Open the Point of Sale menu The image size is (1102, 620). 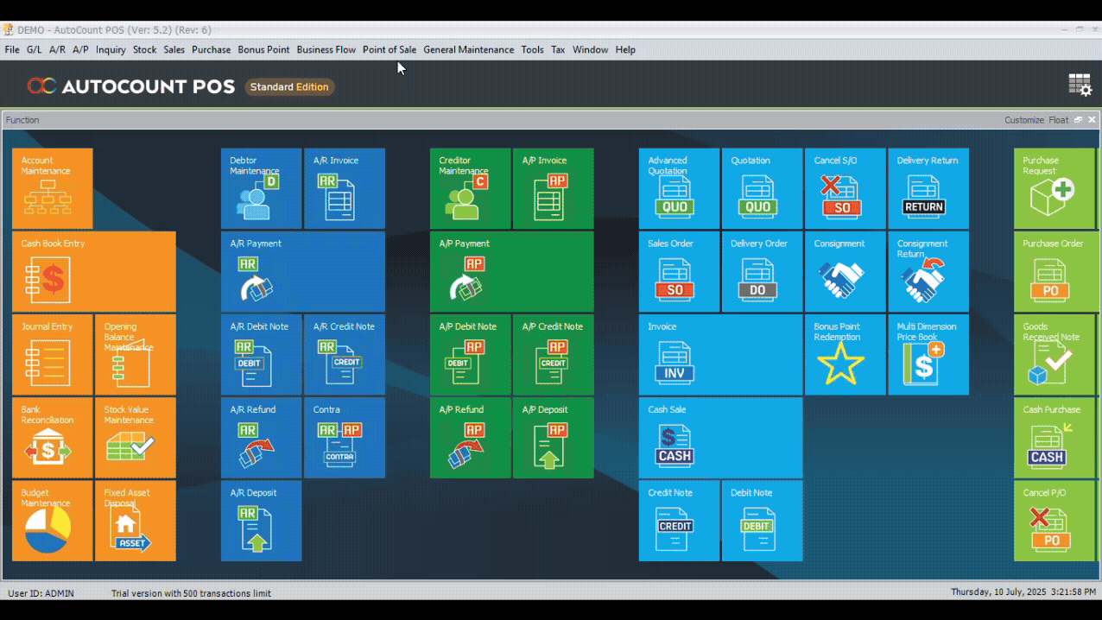pyautogui.click(x=389, y=50)
